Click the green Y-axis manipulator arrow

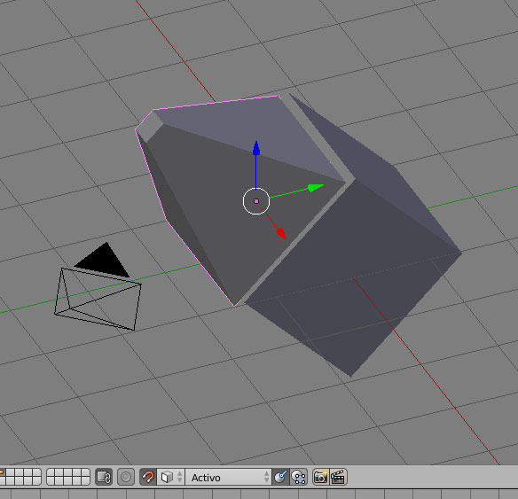click(315, 187)
